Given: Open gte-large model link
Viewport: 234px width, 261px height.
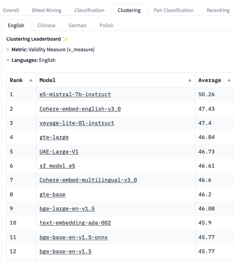Looking at the screenshot, I should tap(54, 137).
